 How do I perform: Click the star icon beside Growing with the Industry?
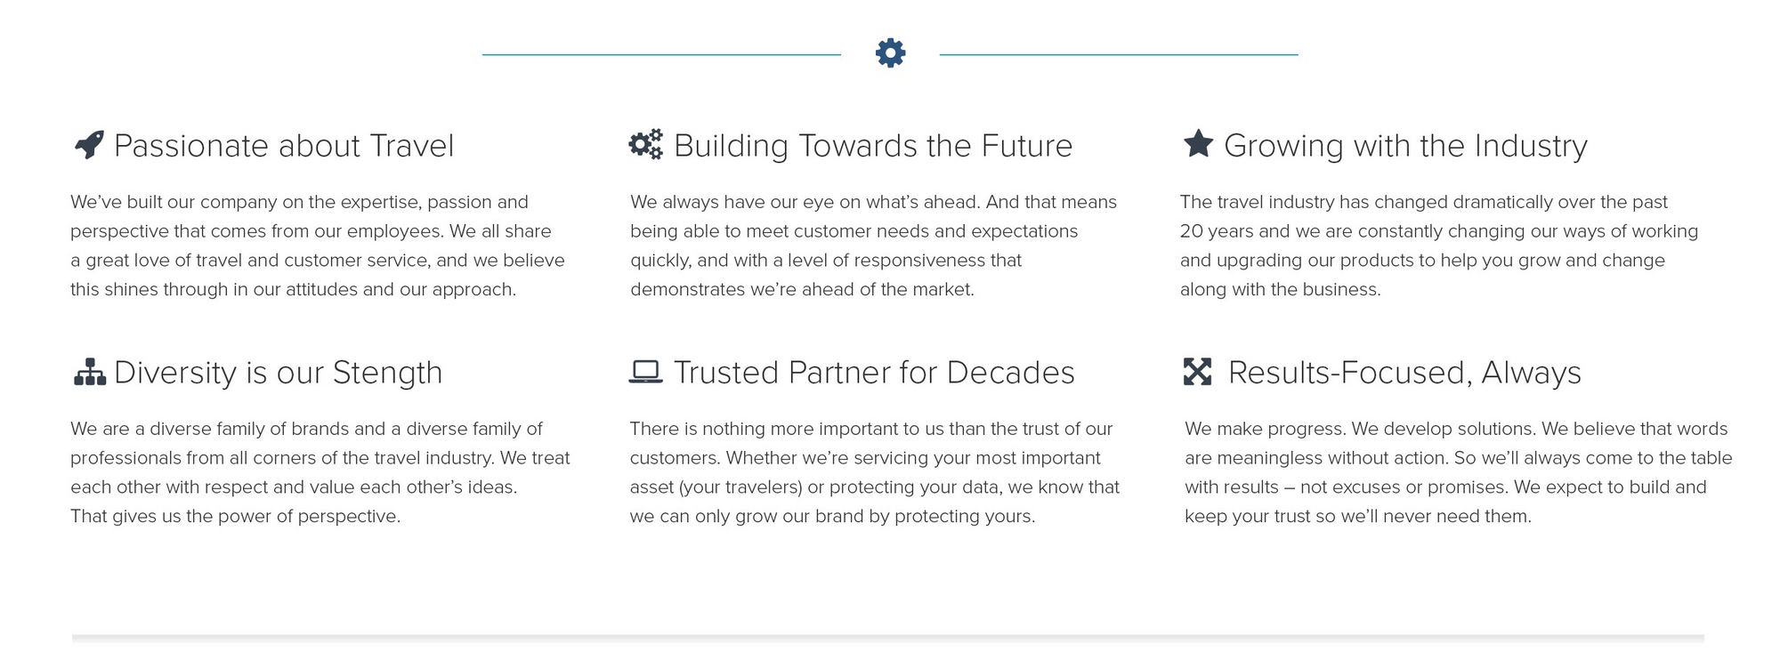point(1198,143)
